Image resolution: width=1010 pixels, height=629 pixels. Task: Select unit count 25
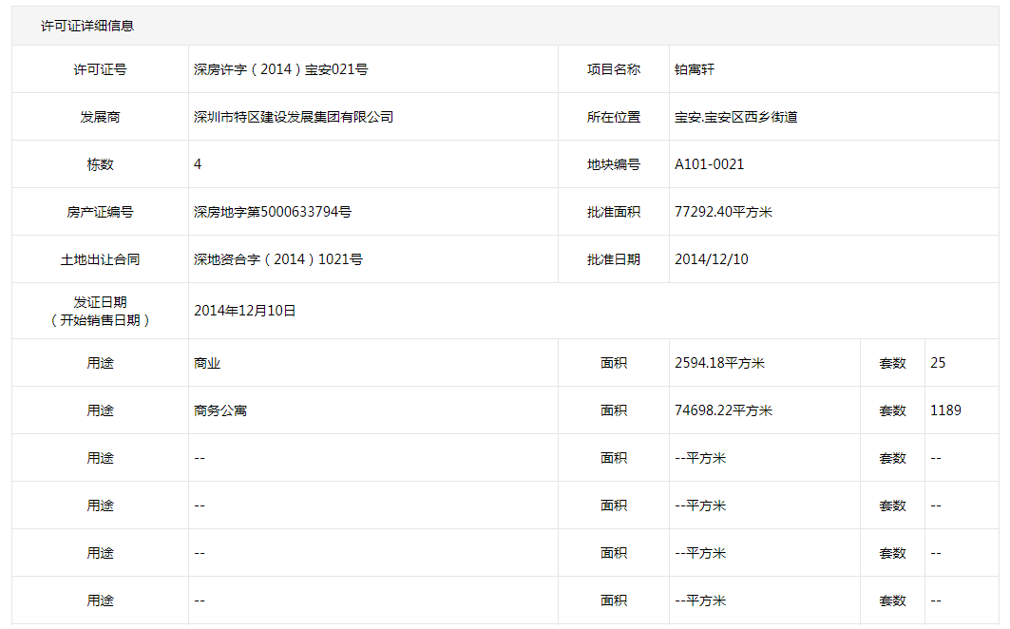[x=938, y=364]
